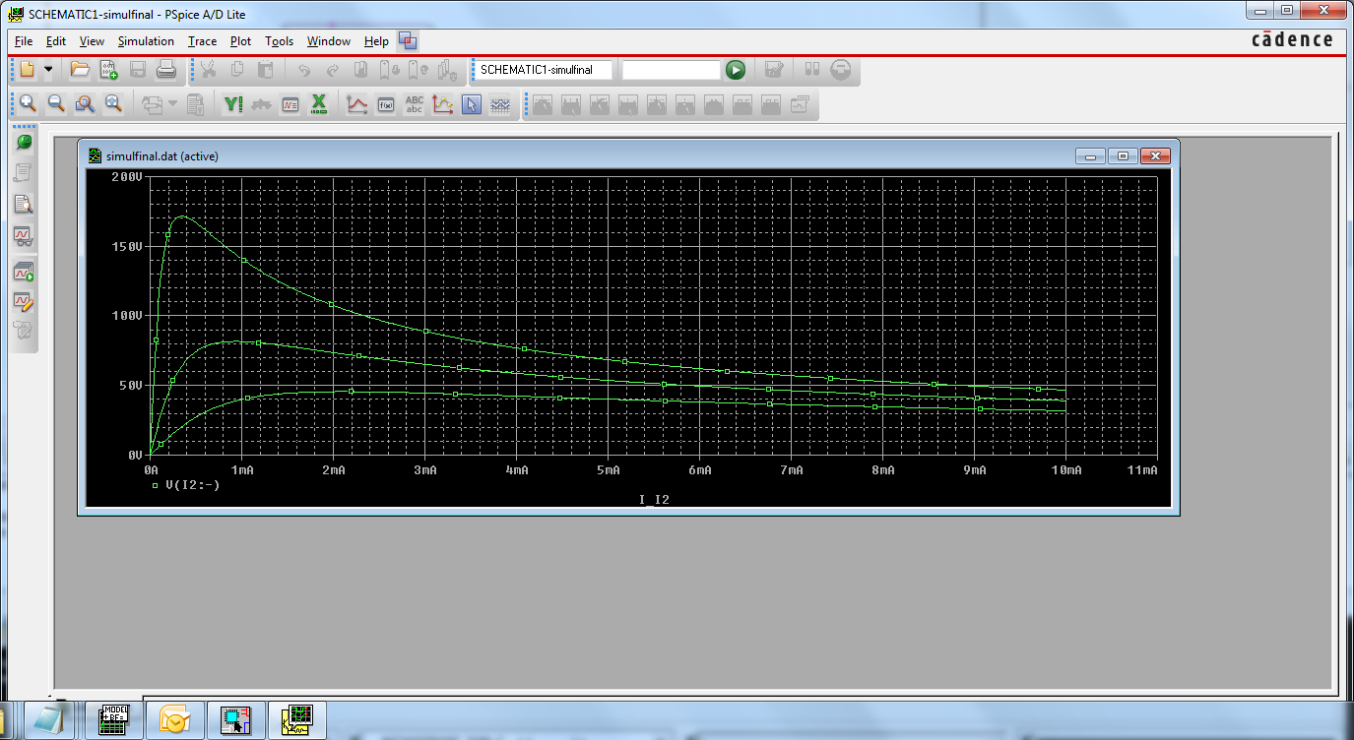Image resolution: width=1354 pixels, height=740 pixels.
Task: Click the empty field beside the Run button
Action: (672, 70)
